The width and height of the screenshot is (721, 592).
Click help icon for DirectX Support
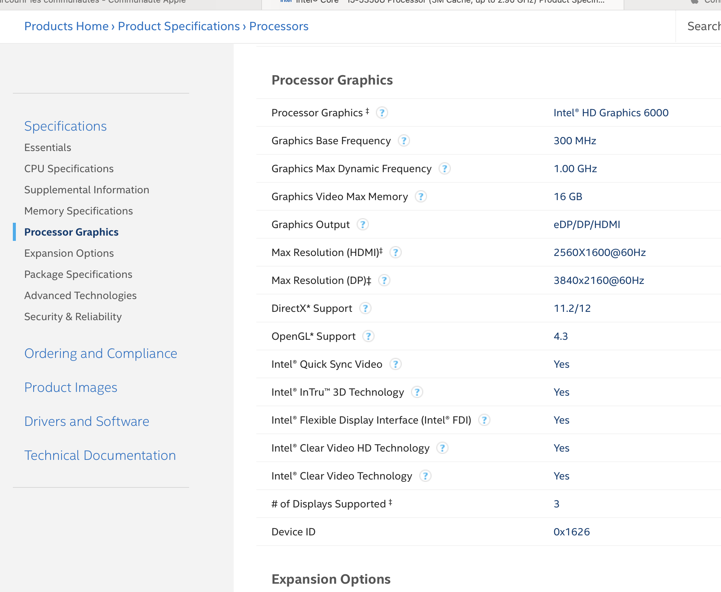pyautogui.click(x=365, y=308)
